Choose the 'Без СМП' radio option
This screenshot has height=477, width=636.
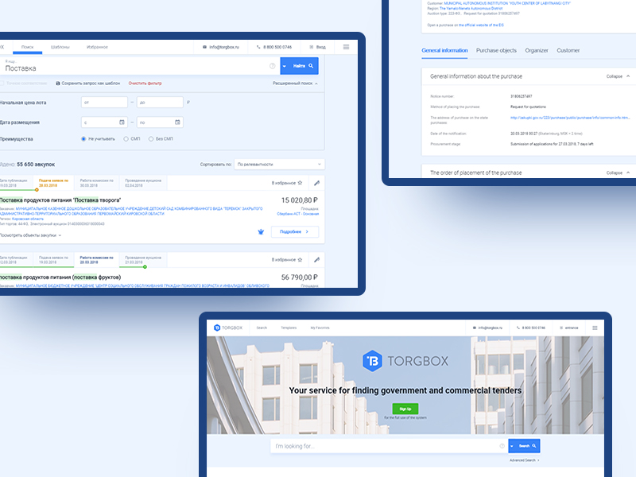[x=151, y=139]
